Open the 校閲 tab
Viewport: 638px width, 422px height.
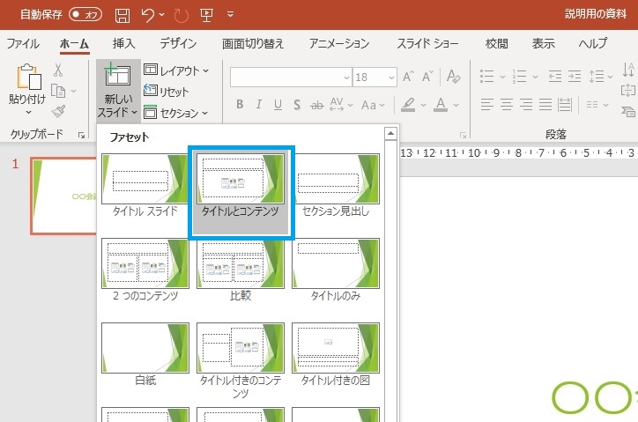496,43
